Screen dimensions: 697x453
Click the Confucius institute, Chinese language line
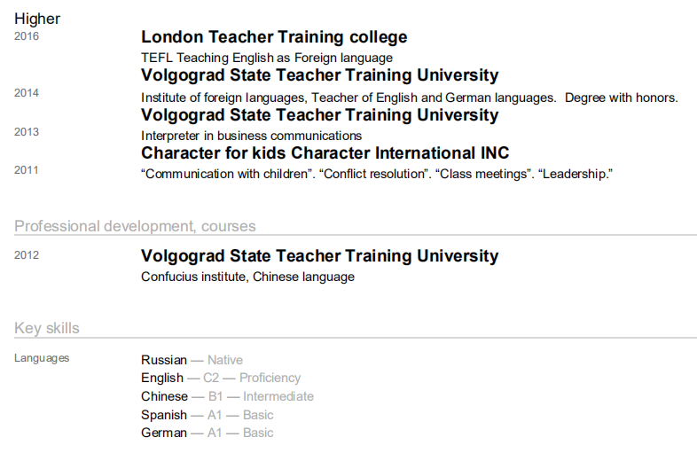click(247, 277)
